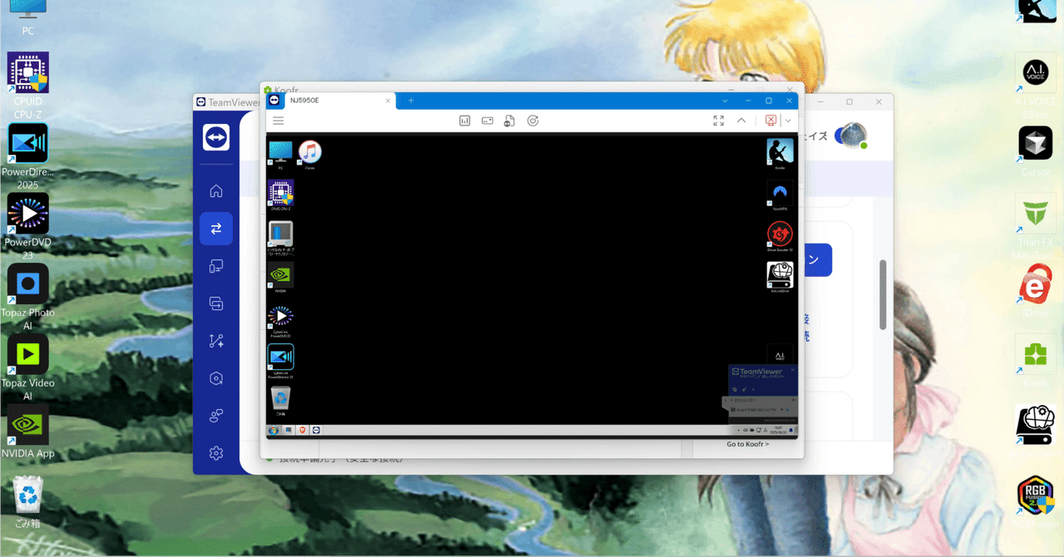Click the disconnect session icon with red X
Screen dimensions: 1064x557
[x=770, y=121]
